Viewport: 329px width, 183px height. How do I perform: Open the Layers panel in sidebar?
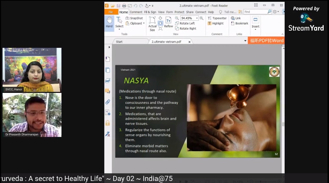[108, 81]
